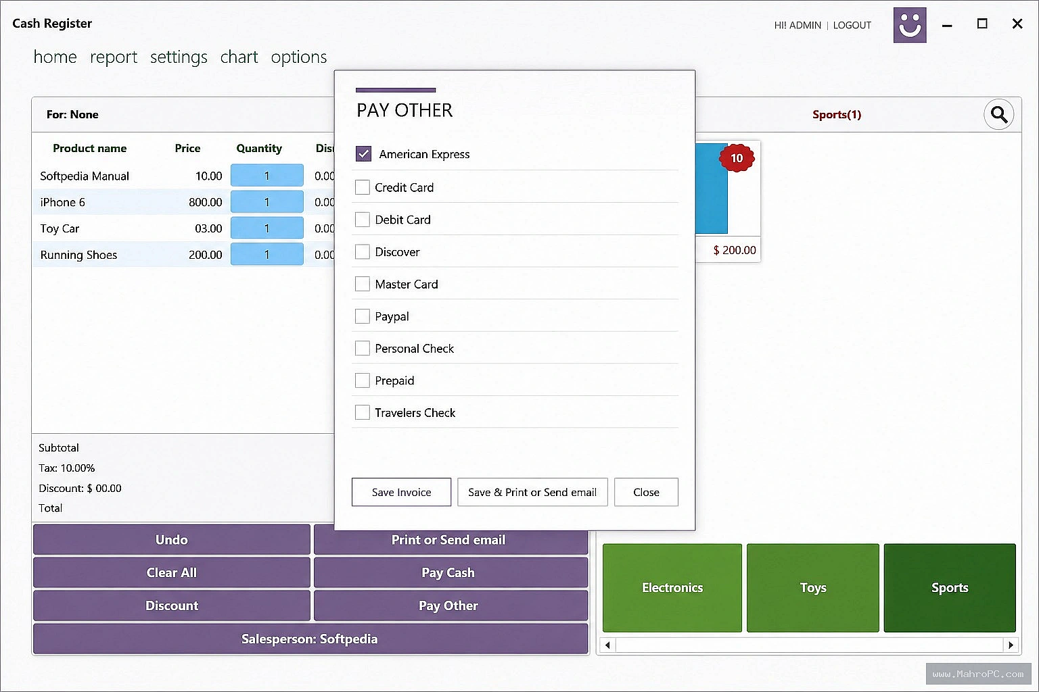The height and width of the screenshot is (692, 1039).
Task: Select the Travelers Check checkbox
Action: tap(363, 412)
